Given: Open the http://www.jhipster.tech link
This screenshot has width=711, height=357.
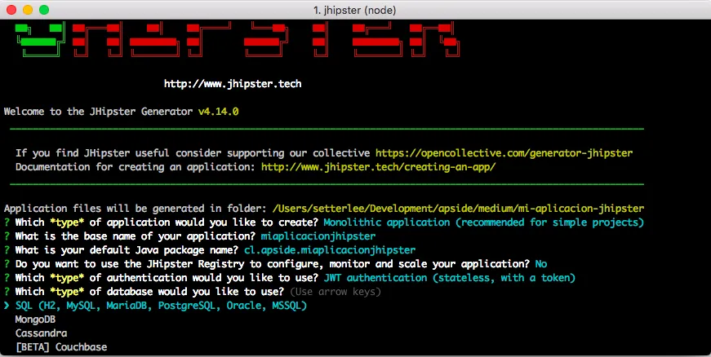Looking at the screenshot, I should 233,84.
